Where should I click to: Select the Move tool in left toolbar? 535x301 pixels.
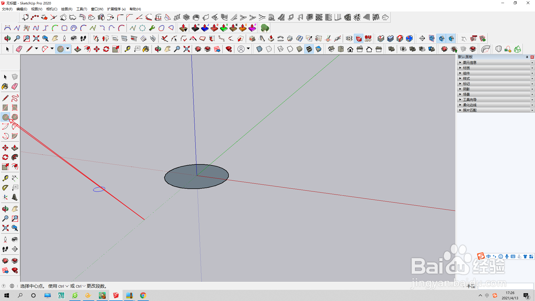[5, 148]
